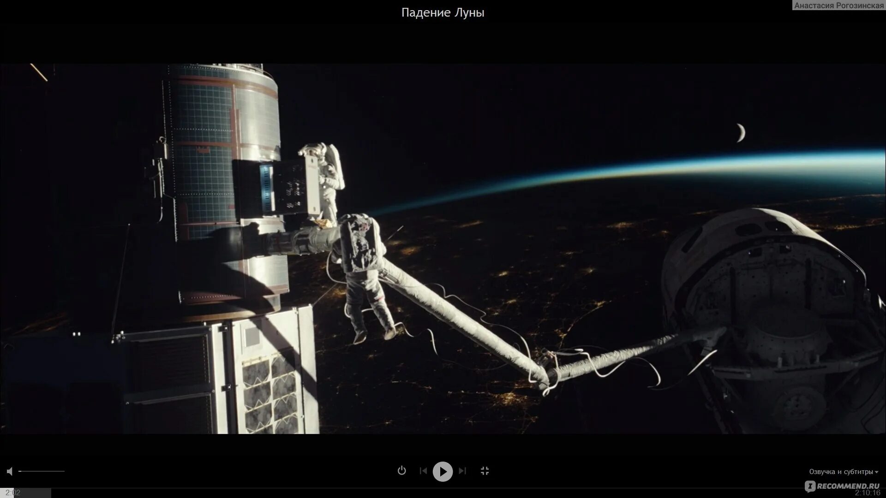Screen dimensions: 886x498
Task: Click the total duration 2:10:16
Action: pyautogui.click(x=868, y=492)
